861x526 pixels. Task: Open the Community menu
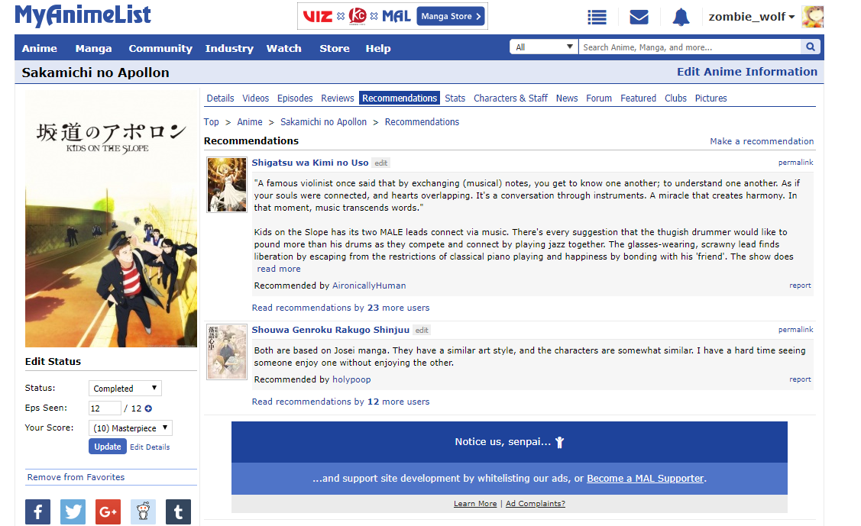point(160,48)
